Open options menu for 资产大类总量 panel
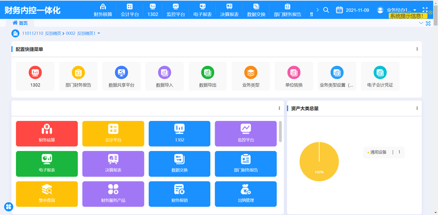The width and height of the screenshot is (438, 215). 417,108
